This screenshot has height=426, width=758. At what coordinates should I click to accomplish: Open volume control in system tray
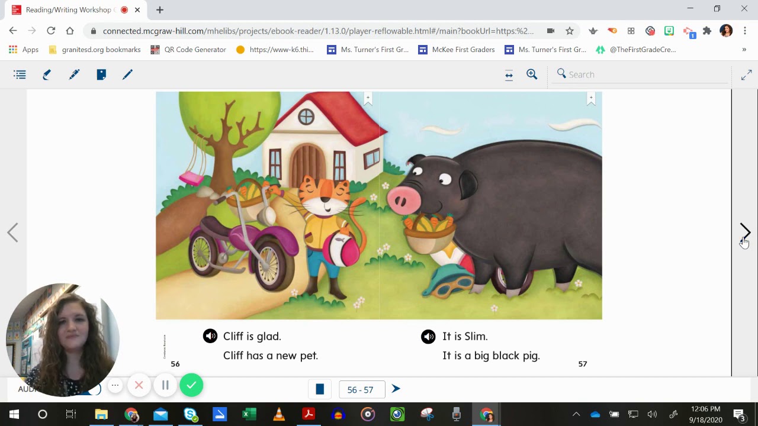pyautogui.click(x=653, y=414)
